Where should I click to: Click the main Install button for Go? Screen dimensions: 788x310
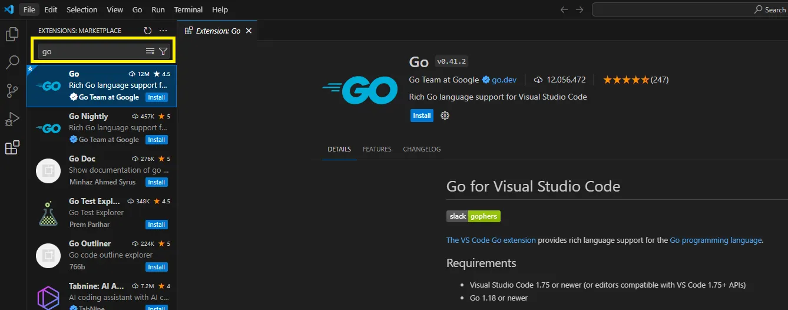coord(422,116)
